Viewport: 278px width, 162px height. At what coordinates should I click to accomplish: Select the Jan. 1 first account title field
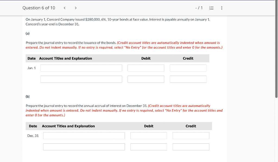tap(81, 68)
